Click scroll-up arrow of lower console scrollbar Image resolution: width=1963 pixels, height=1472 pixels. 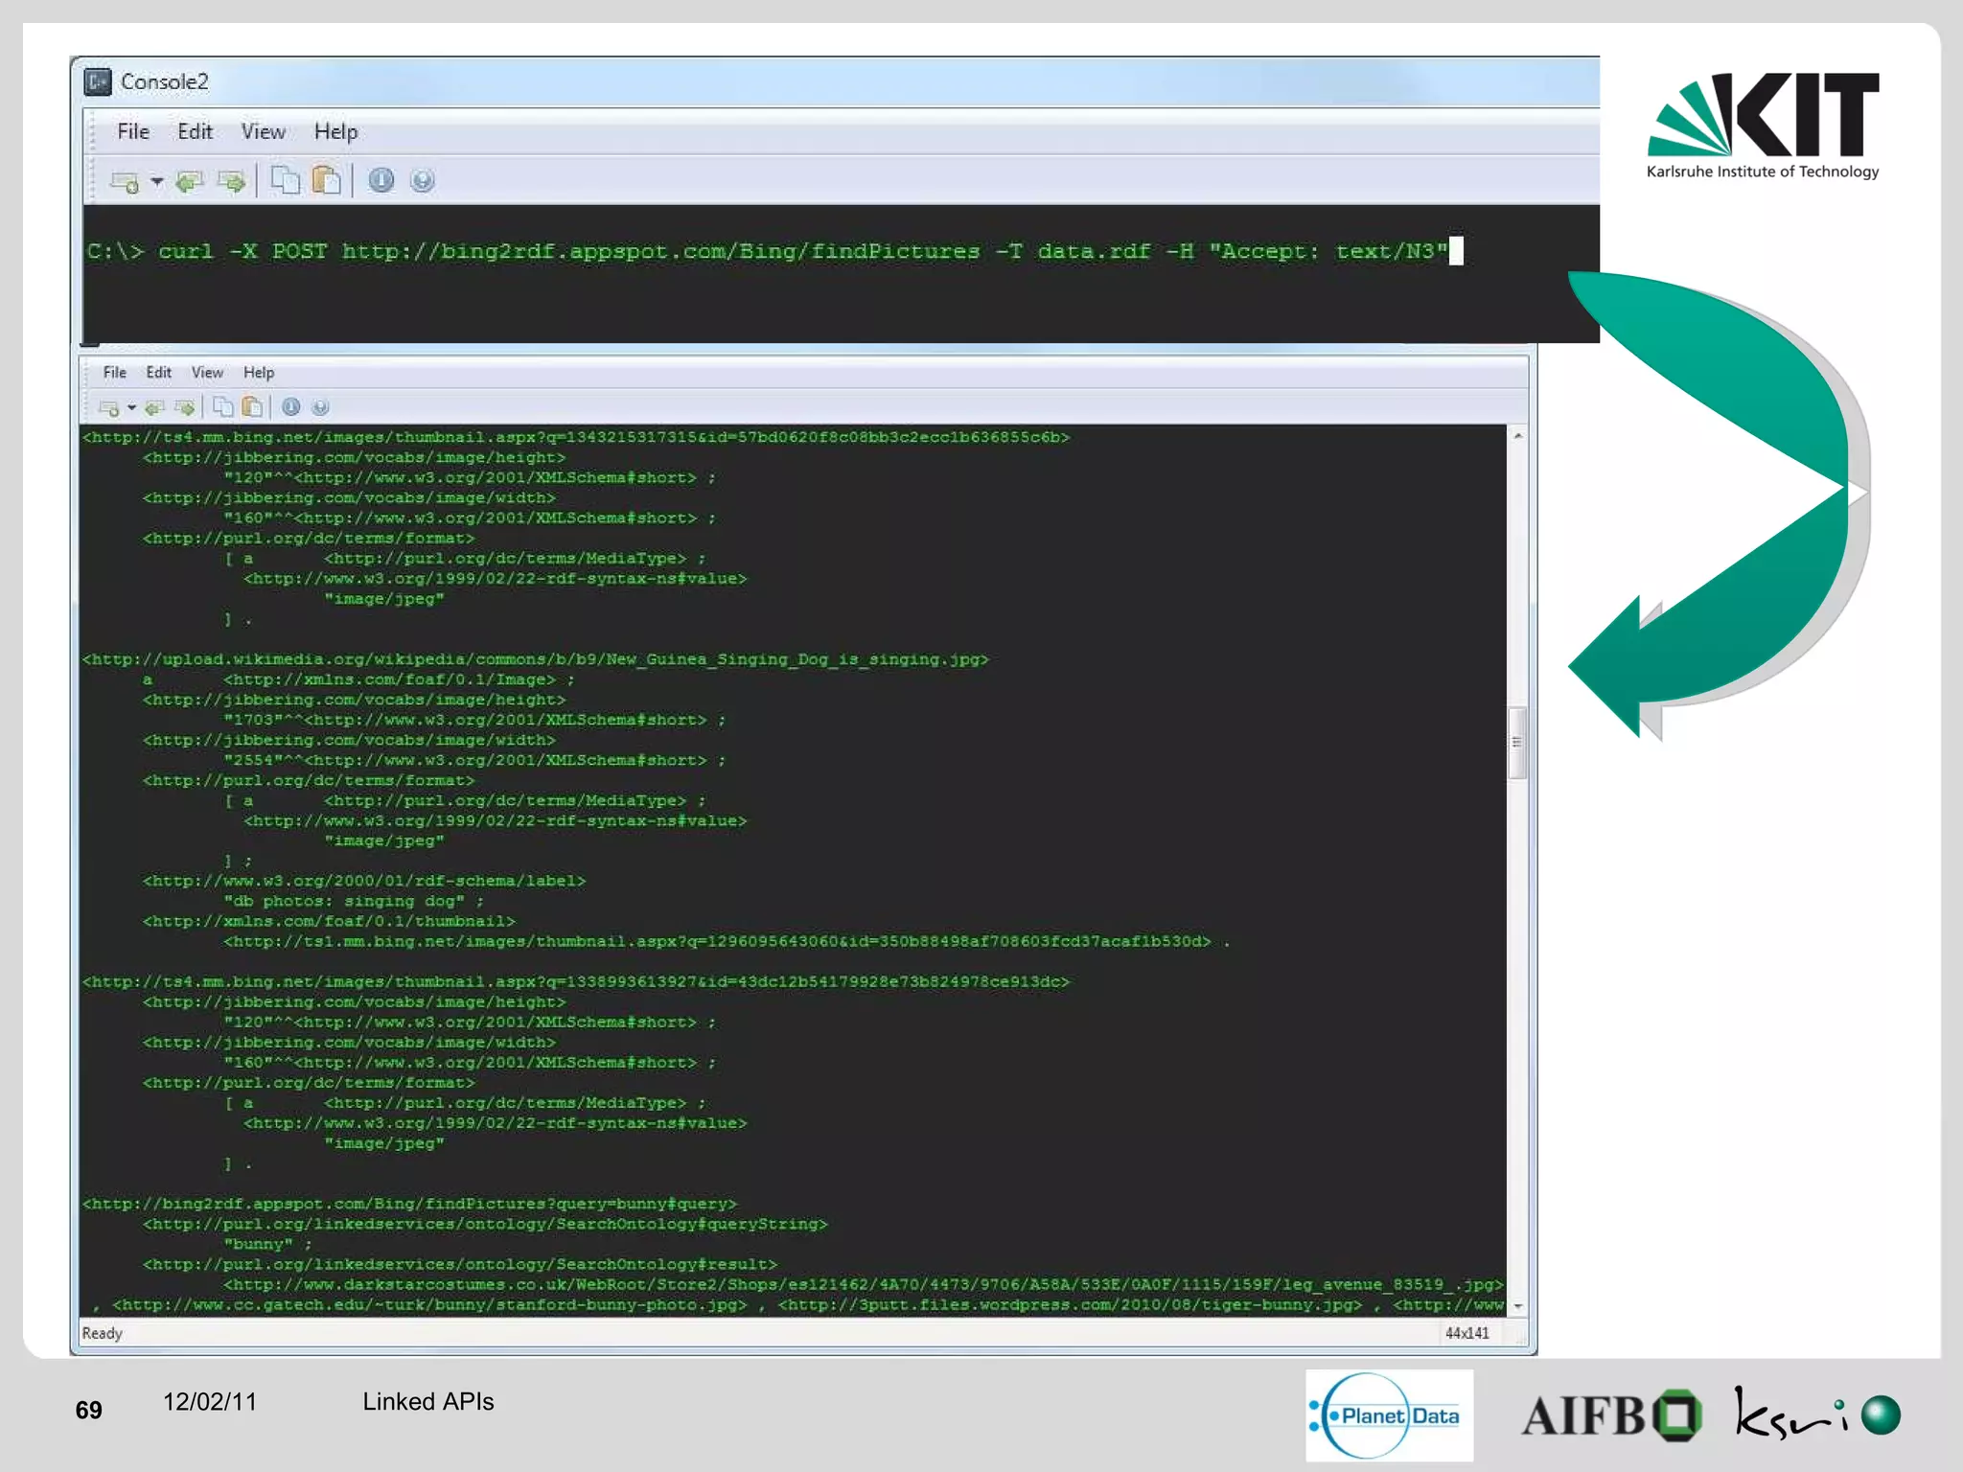[x=1518, y=436]
